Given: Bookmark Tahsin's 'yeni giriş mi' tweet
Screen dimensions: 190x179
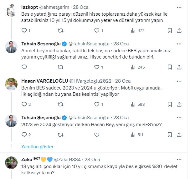Looking at the screenshot, I should 170,135.
